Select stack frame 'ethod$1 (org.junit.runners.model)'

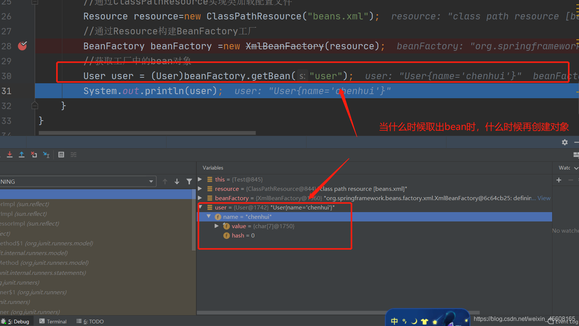[x=47, y=243]
